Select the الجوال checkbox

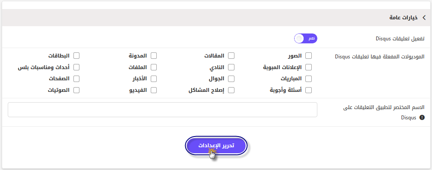[x=231, y=79]
